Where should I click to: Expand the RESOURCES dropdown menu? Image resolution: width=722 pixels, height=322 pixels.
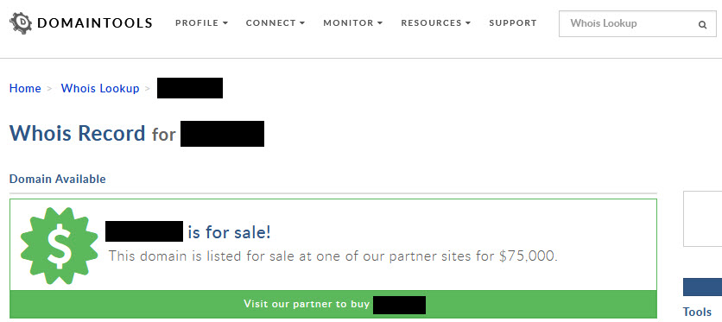point(436,23)
